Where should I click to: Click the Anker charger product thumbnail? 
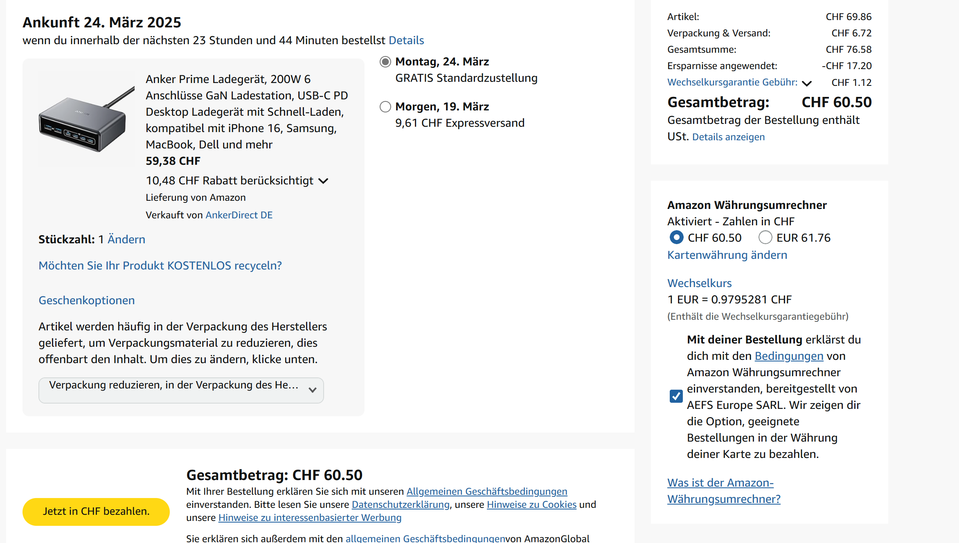pos(86,120)
